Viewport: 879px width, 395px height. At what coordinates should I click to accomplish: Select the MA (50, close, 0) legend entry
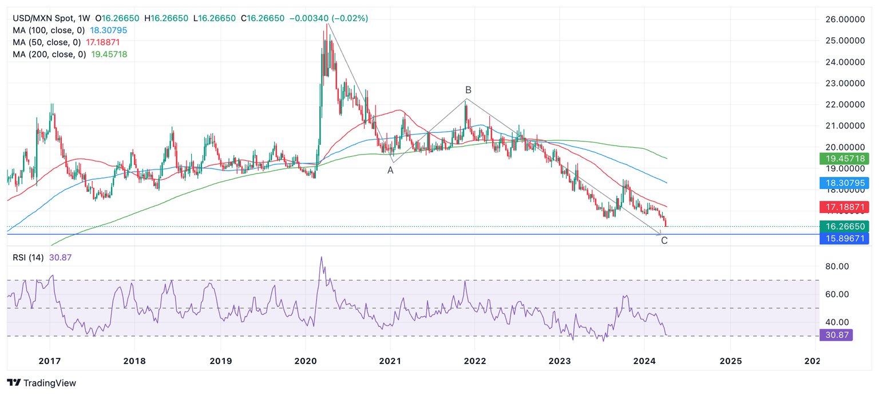coord(47,42)
